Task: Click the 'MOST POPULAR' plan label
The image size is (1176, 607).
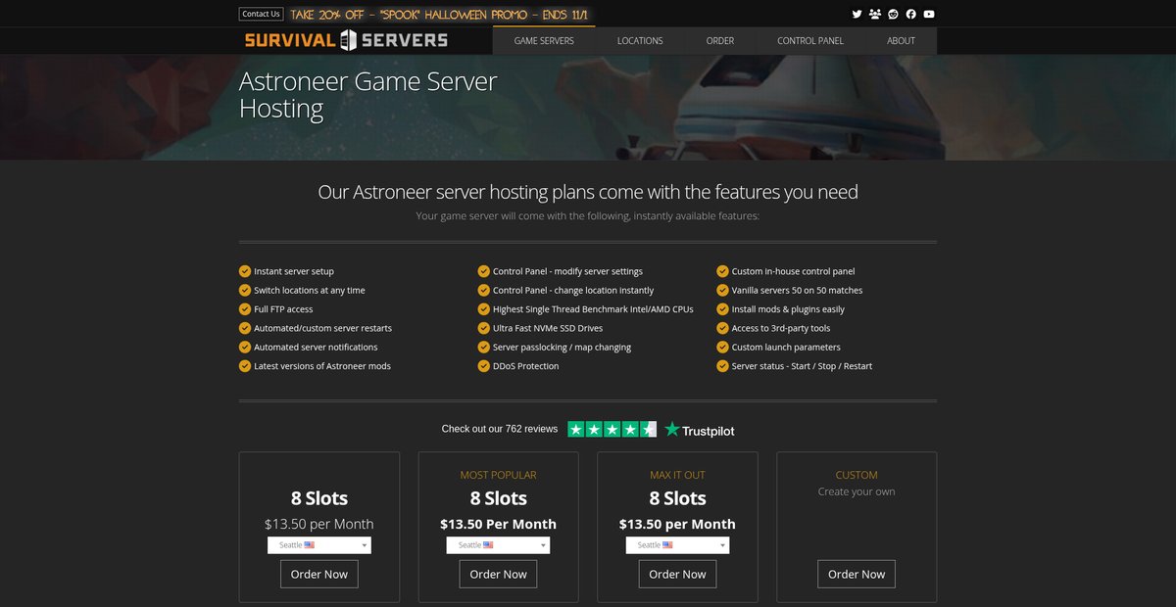Action: 498,475
